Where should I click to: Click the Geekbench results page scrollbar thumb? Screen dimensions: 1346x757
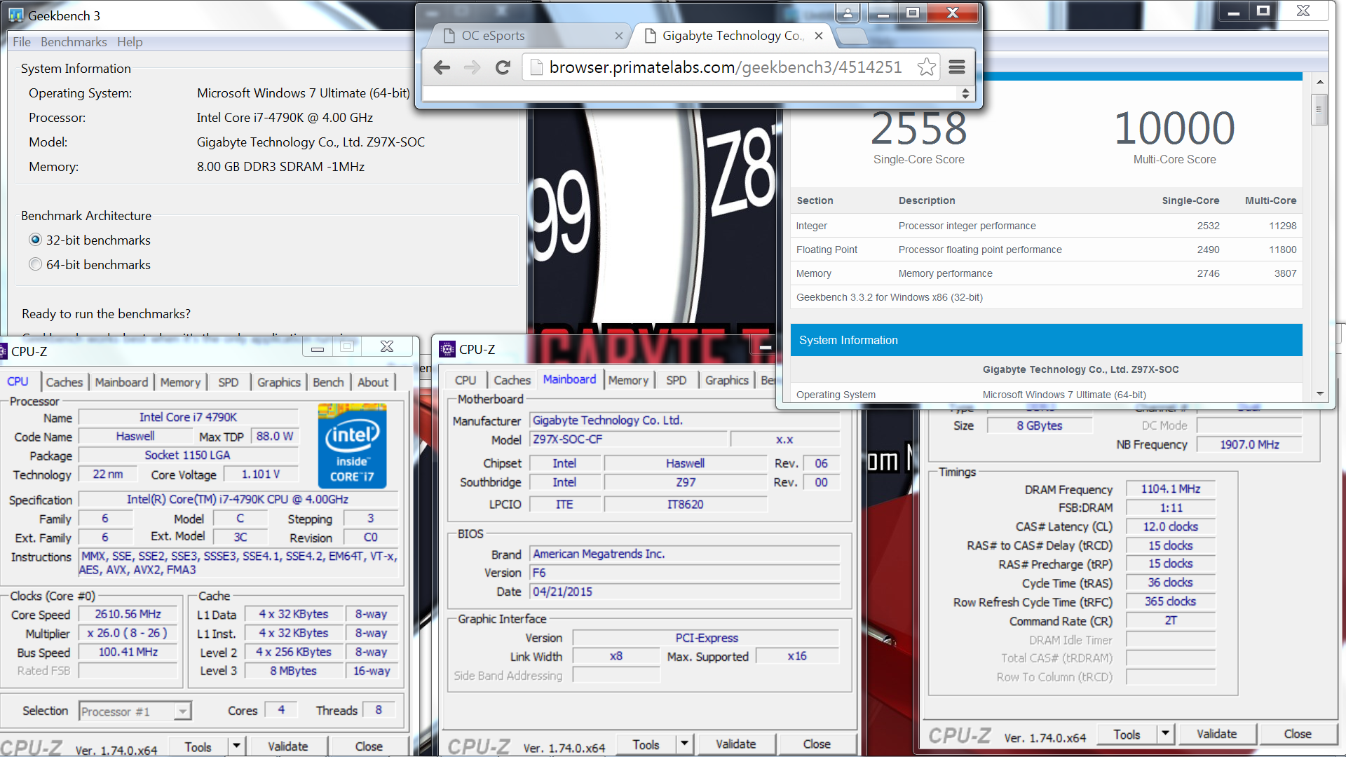tap(1319, 109)
